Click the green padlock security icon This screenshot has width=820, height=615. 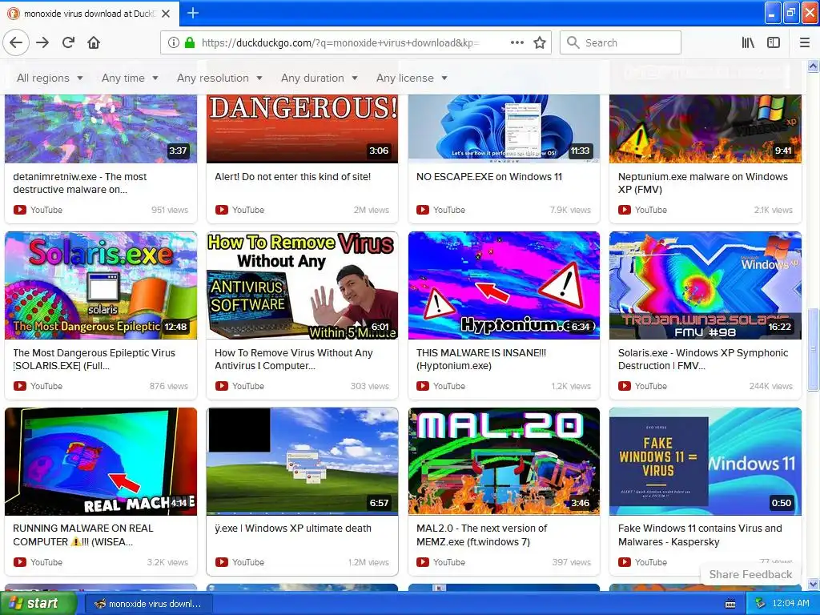point(190,43)
